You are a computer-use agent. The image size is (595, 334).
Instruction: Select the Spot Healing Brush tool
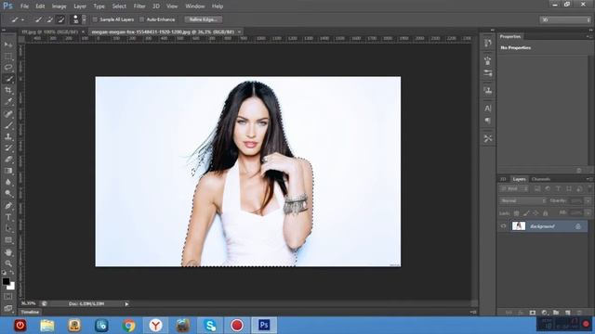pos(8,113)
